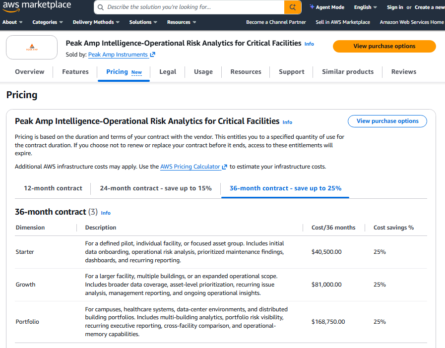445x348 pixels.
Task: Click the orange View purchase options button
Action: [x=384, y=46]
